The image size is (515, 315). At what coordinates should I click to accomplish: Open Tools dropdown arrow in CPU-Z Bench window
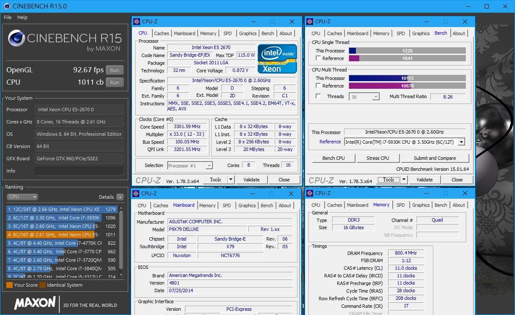[x=404, y=180]
